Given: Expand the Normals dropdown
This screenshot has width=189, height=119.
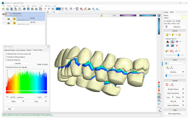Looking at the screenshot, I should pyautogui.click(x=175, y=101).
